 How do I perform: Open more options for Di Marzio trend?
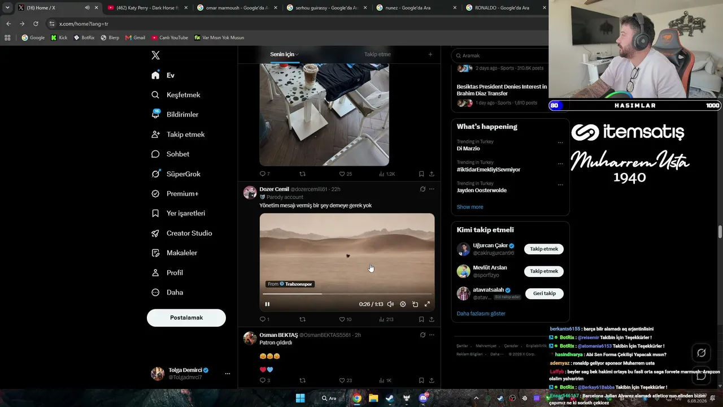pyautogui.click(x=560, y=142)
